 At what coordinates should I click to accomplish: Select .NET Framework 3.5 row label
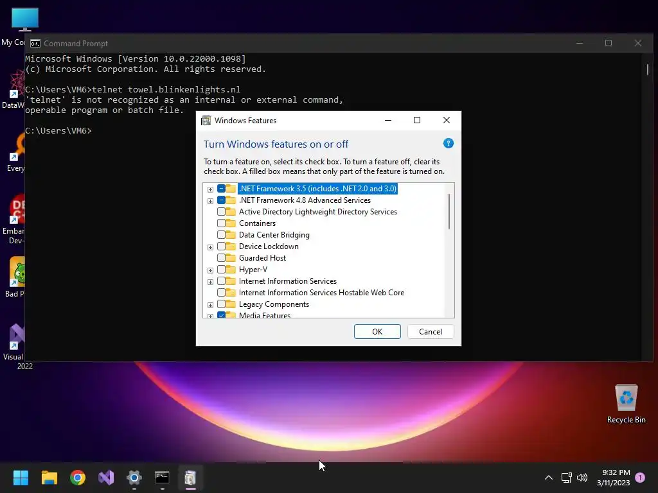(317, 189)
